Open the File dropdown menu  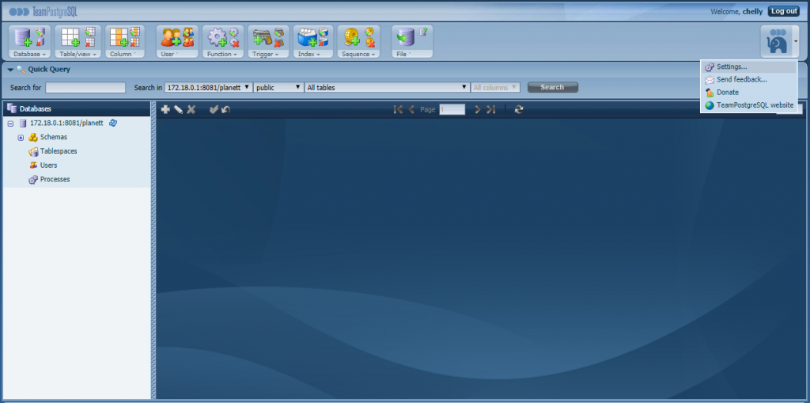tap(411, 54)
